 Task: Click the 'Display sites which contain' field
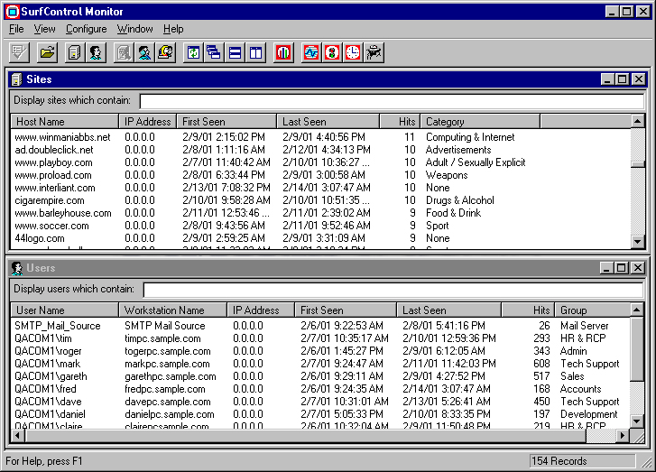click(392, 101)
